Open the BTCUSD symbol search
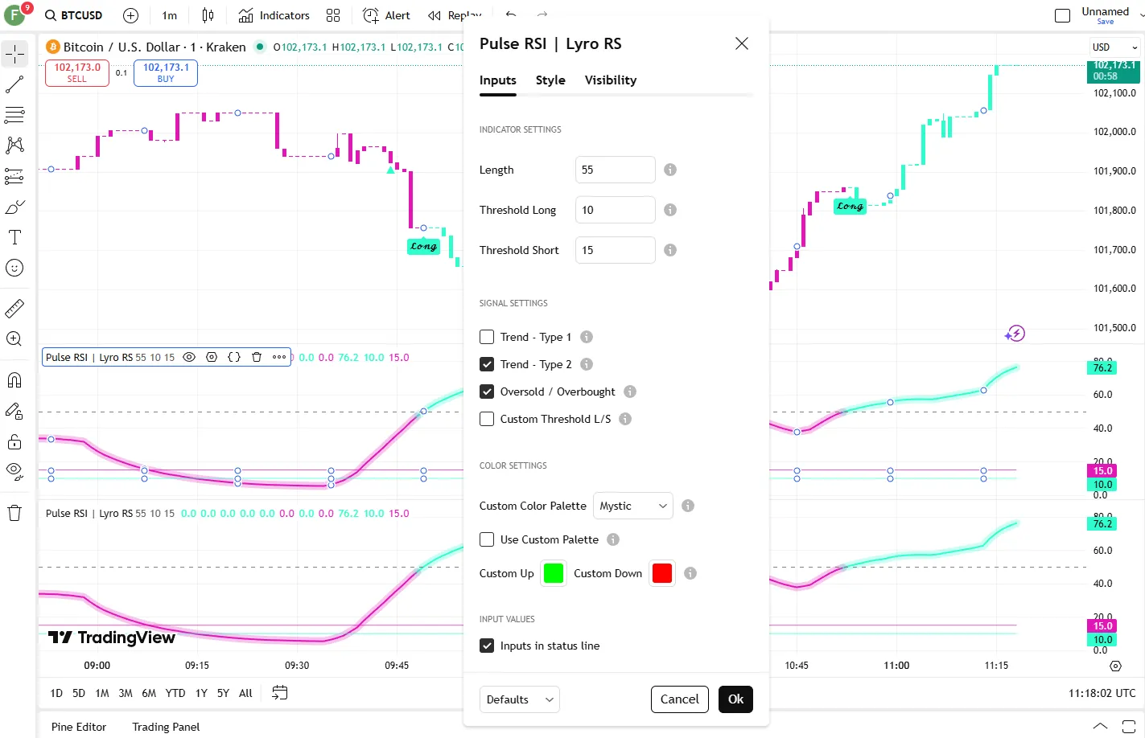 click(x=74, y=15)
